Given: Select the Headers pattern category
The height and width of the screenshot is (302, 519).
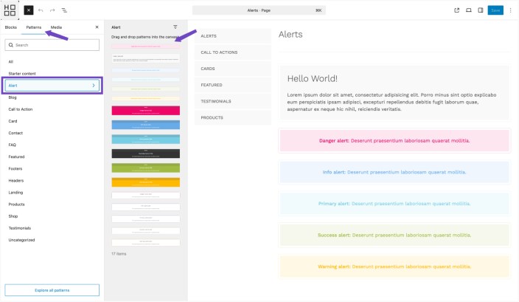Looking at the screenshot, I should point(16,181).
